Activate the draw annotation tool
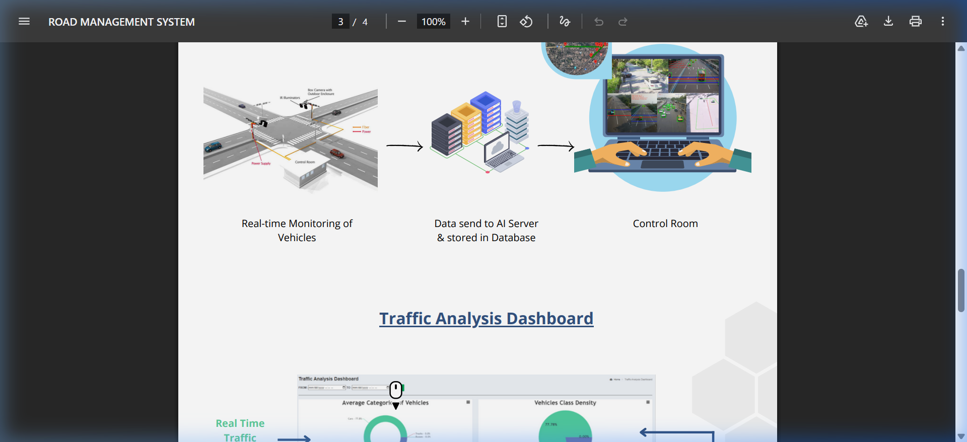This screenshot has width=967, height=442. tap(565, 21)
